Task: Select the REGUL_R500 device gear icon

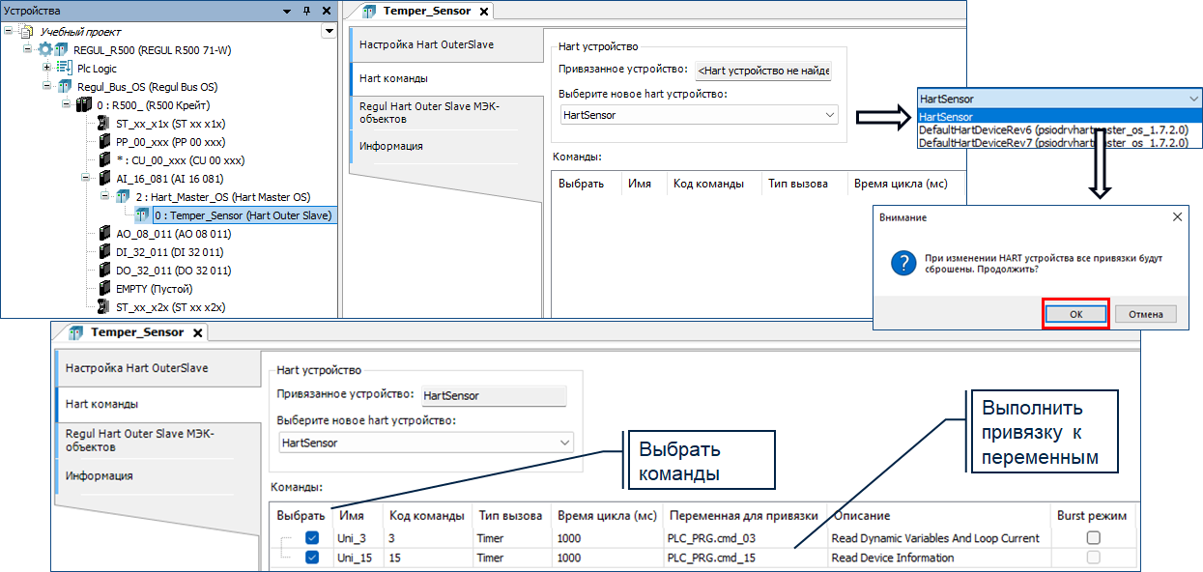Action: 46,49
